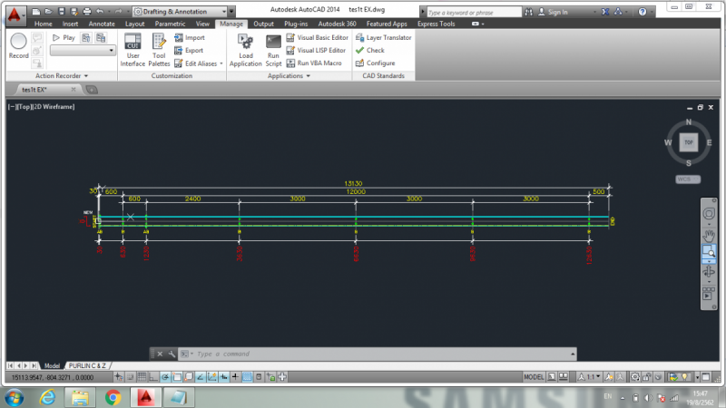Start the Action Recorder Record button

coord(18,46)
